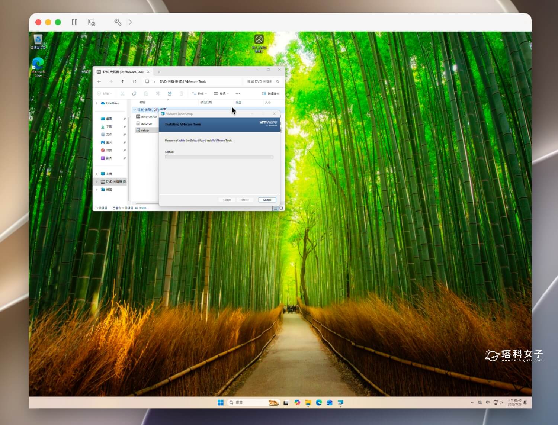The width and height of the screenshot is (558, 425).
Task: Click the installation status progress bar
Action: point(219,157)
